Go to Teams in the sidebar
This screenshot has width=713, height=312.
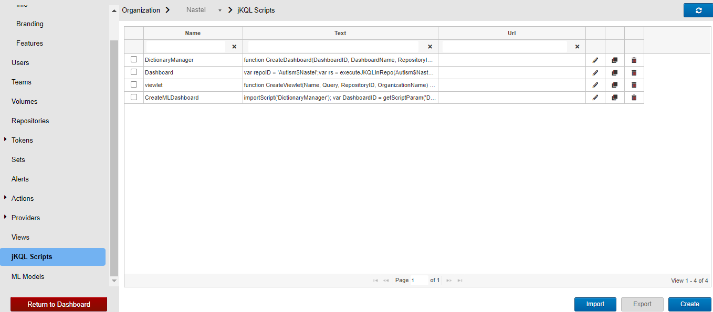(x=22, y=82)
